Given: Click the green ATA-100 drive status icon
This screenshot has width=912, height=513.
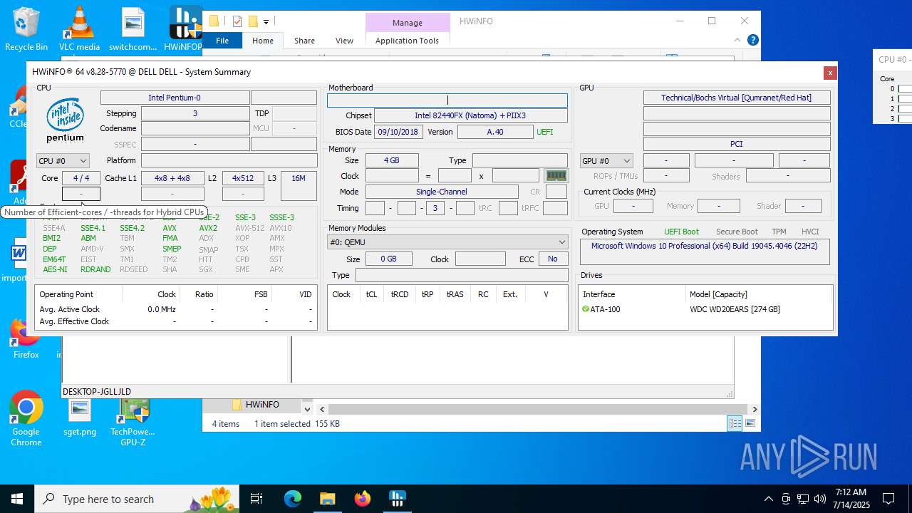Looking at the screenshot, I should (586, 309).
